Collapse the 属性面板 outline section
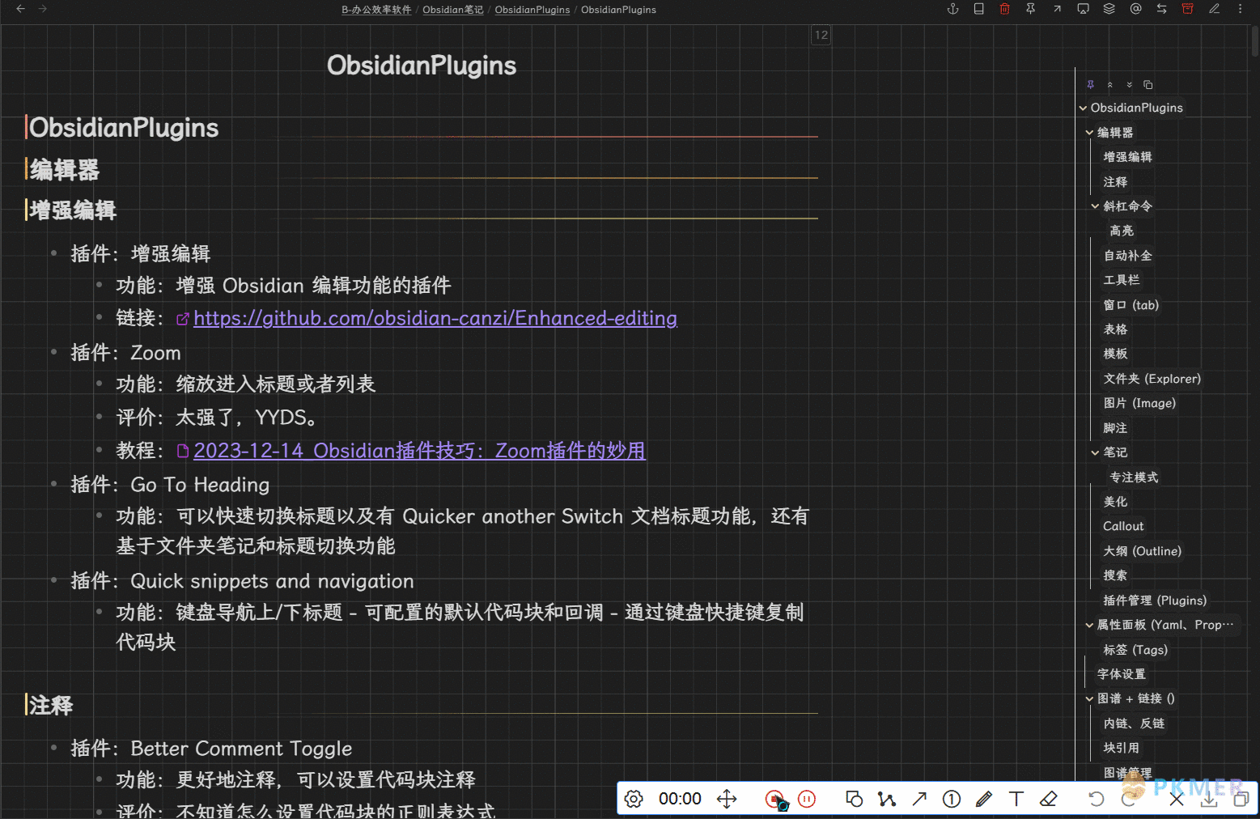This screenshot has height=819, width=1260. coord(1089,625)
